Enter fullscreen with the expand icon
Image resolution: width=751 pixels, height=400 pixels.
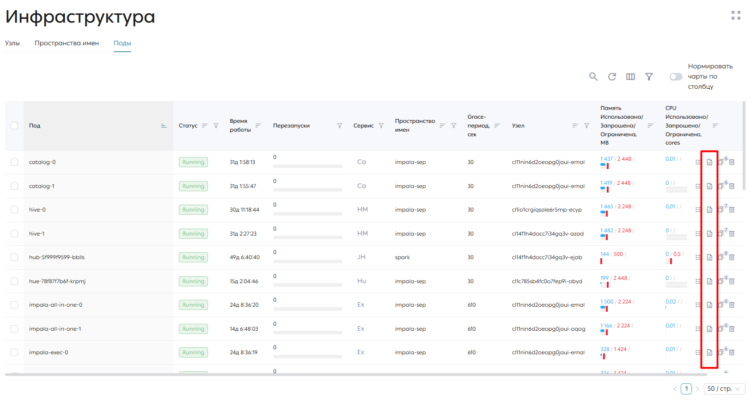tap(736, 15)
